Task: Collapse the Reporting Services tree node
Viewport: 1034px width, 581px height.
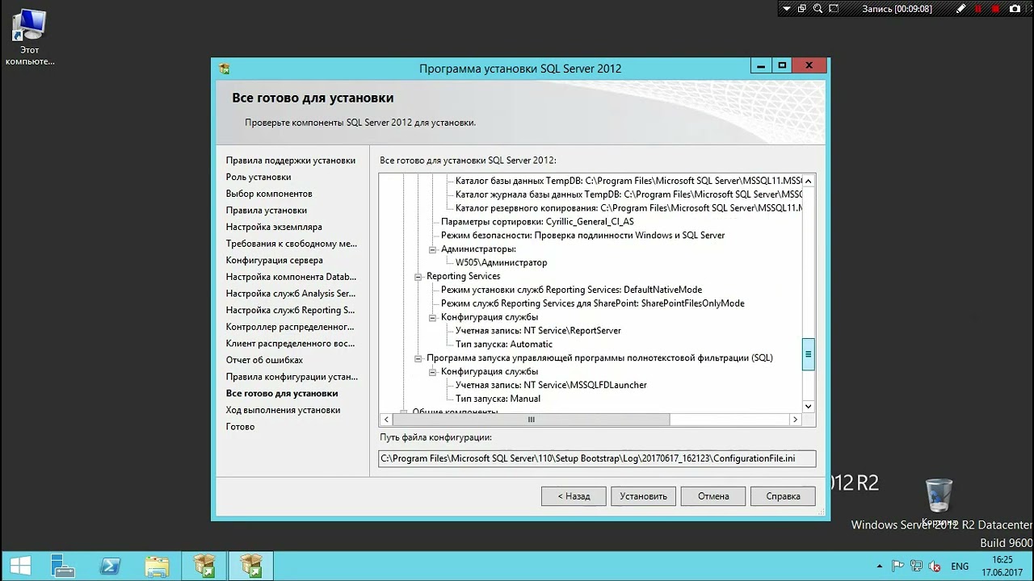Action: [x=418, y=277]
